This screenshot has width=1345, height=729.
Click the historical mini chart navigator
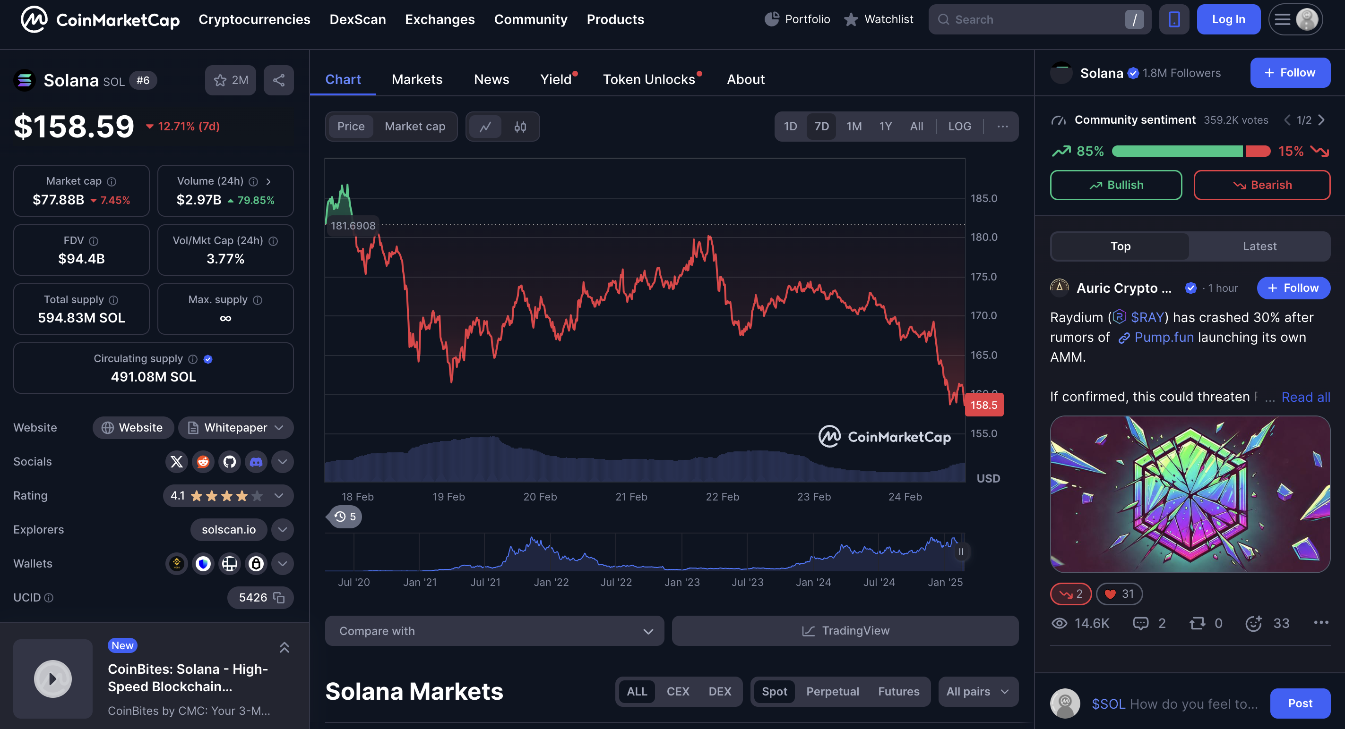pyautogui.click(x=644, y=553)
